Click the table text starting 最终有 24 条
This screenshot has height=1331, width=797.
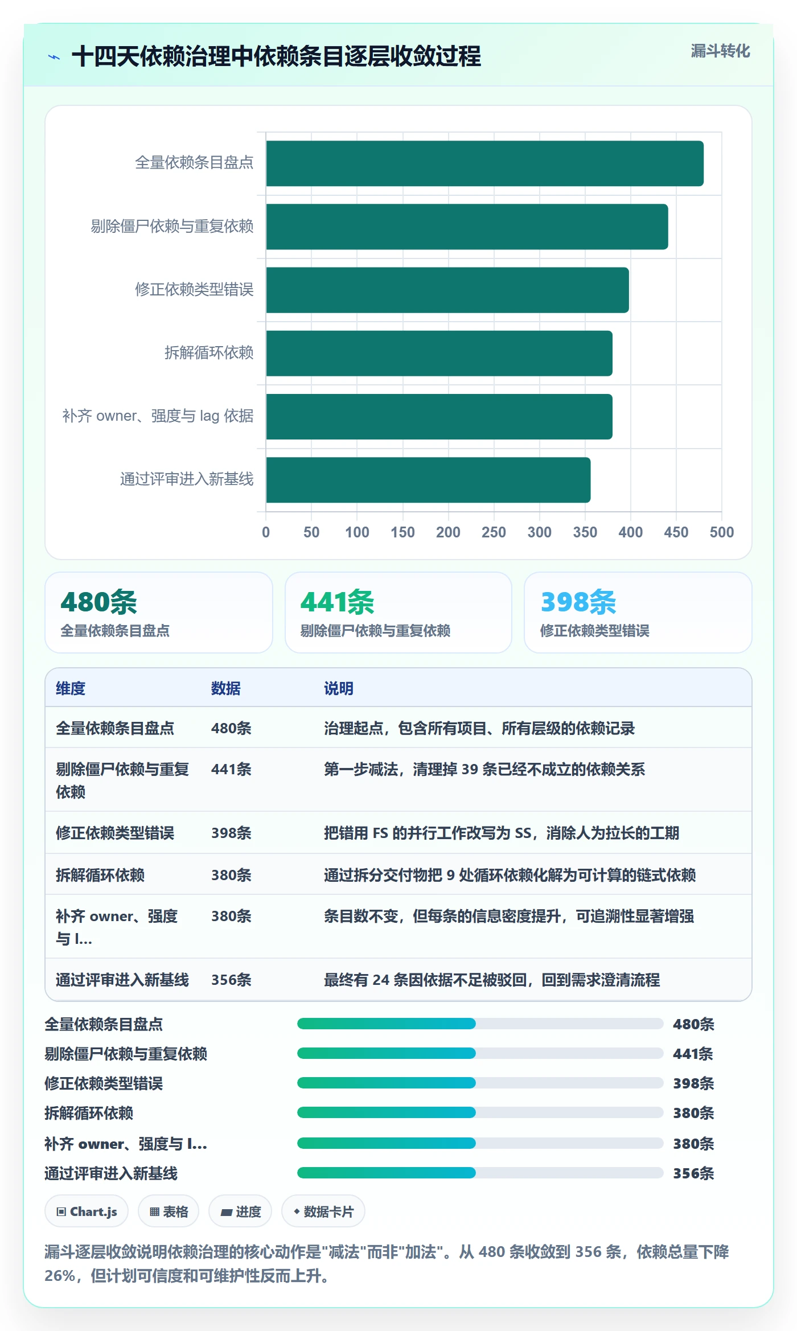[492, 980]
